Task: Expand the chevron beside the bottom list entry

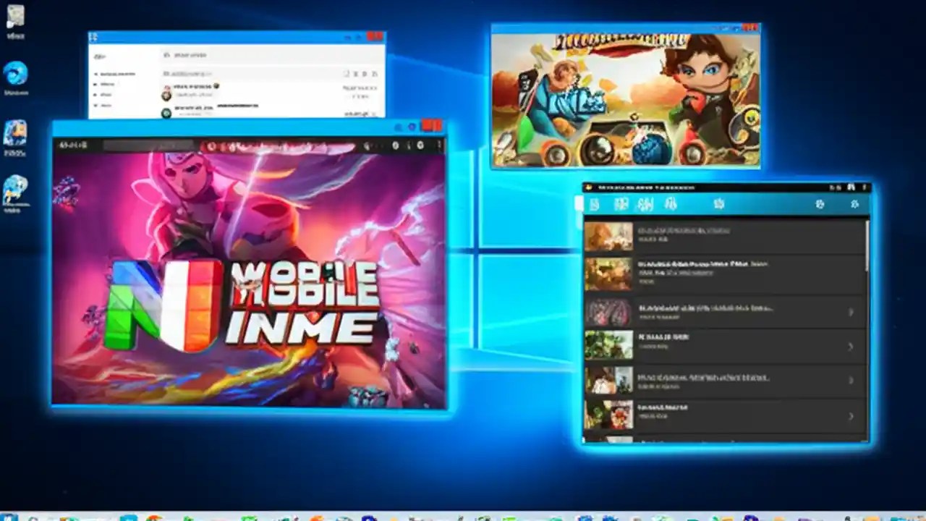Action: point(851,416)
